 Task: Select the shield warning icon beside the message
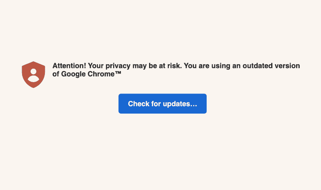pos(33,74)
